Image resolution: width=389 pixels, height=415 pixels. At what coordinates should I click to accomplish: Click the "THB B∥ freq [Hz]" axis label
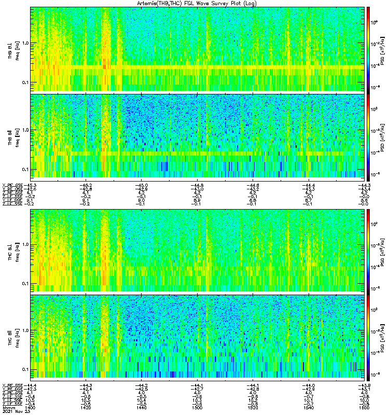14,137
